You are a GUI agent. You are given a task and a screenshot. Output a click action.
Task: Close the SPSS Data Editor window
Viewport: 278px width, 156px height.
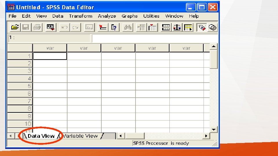coord(213,7)
